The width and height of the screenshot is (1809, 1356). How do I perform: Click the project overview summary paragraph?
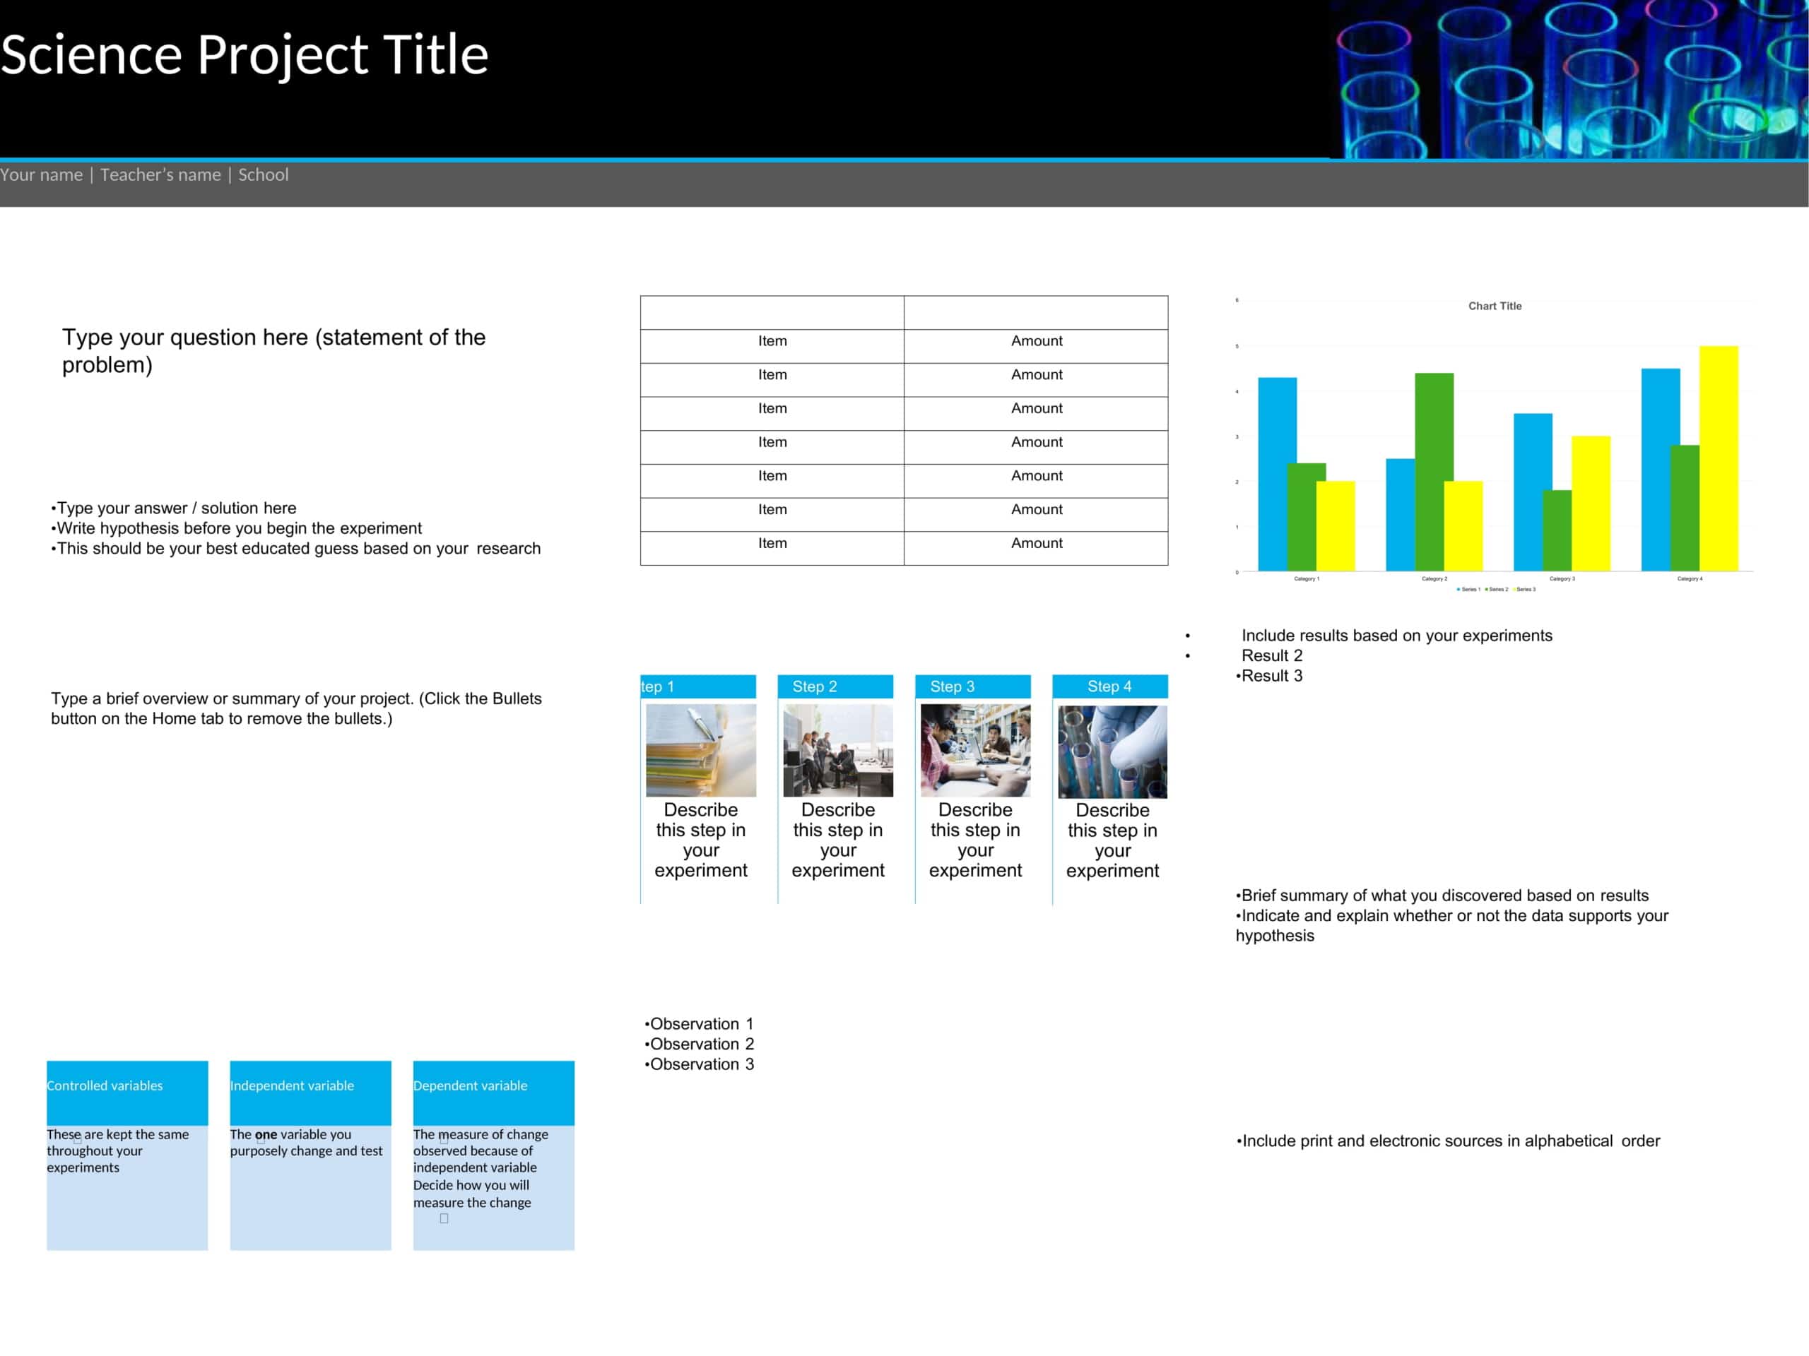(x=295, y=708)
